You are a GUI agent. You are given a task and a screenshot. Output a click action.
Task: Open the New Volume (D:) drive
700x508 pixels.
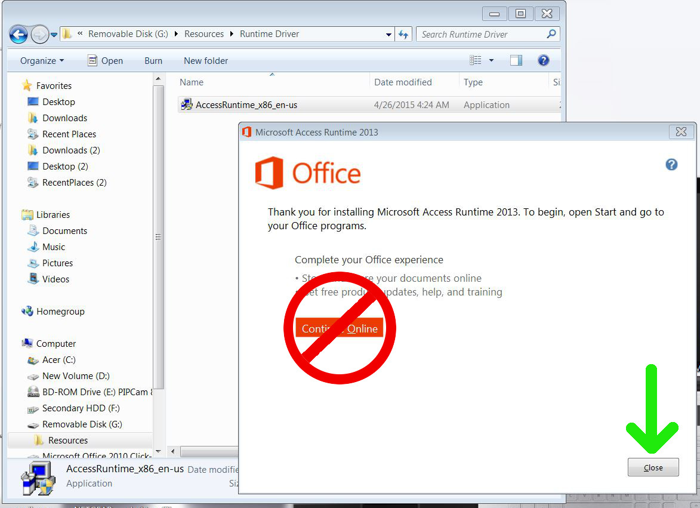point(76,376)
